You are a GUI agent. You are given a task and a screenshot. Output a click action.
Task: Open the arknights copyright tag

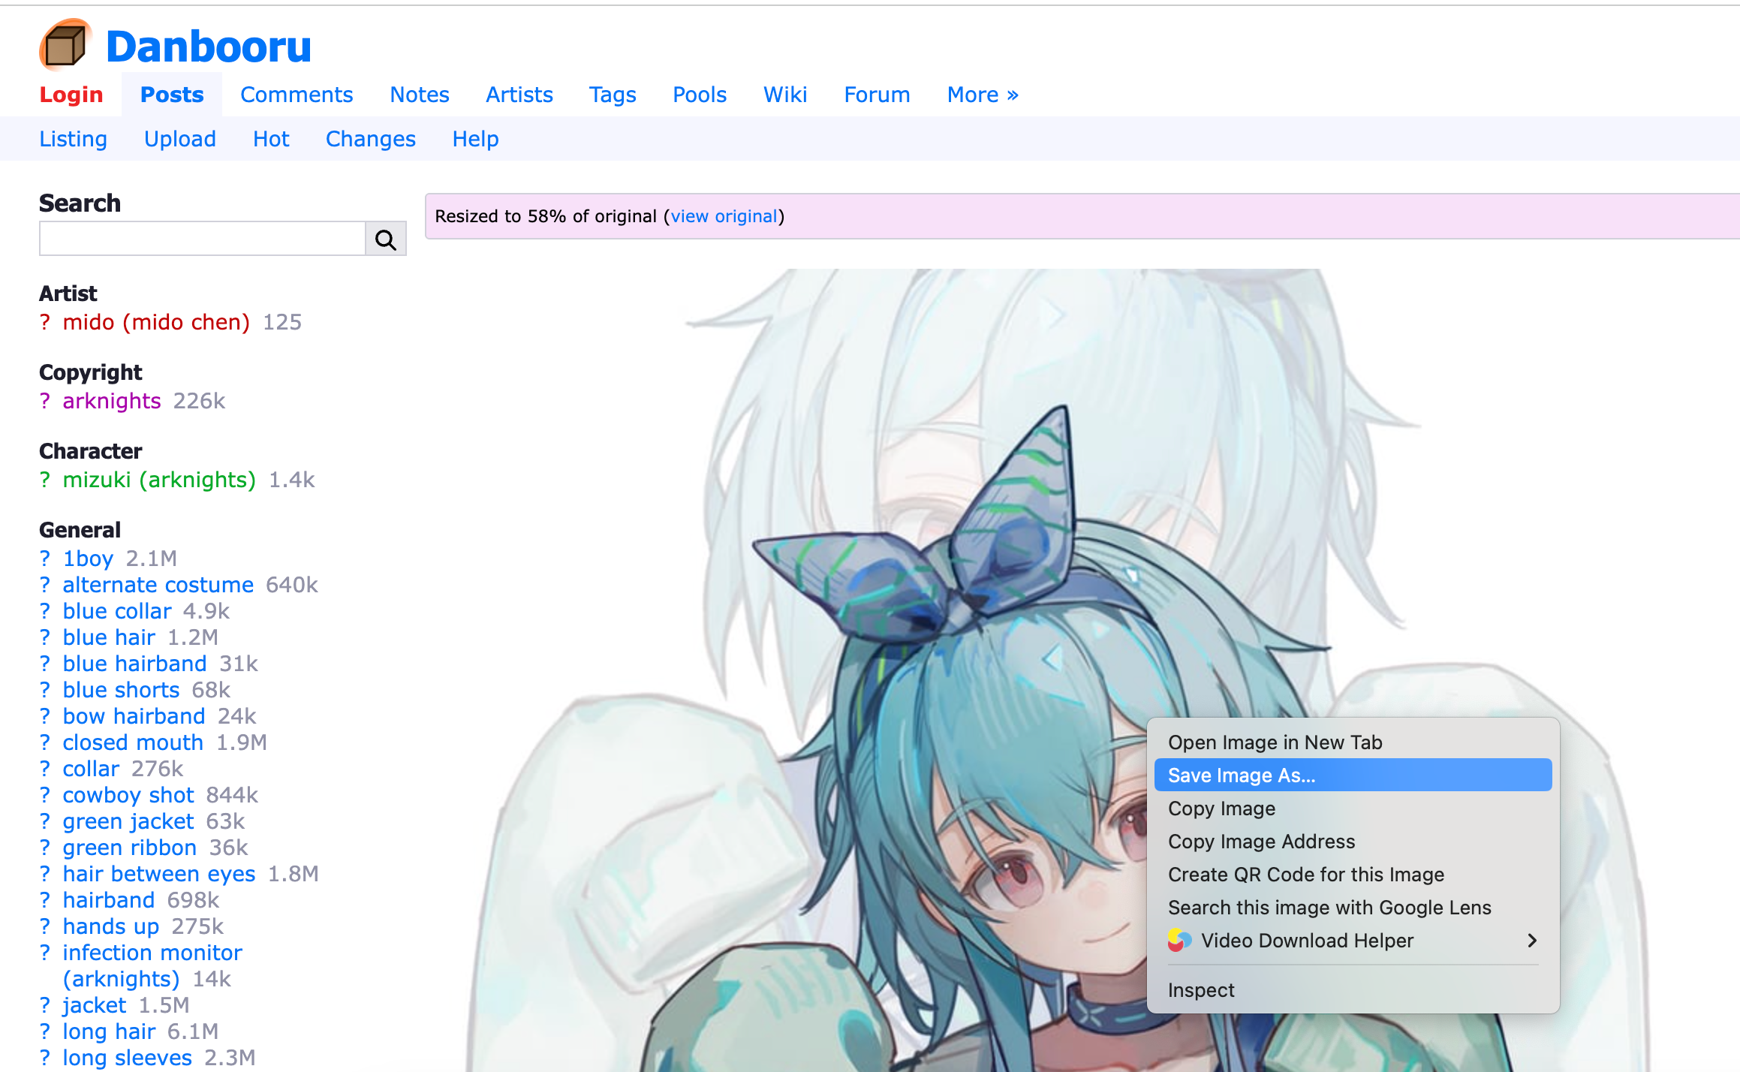112,401
